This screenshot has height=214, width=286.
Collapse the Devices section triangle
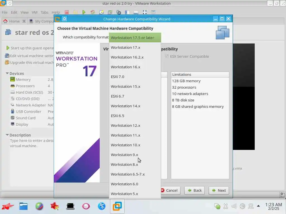[7, 73]
